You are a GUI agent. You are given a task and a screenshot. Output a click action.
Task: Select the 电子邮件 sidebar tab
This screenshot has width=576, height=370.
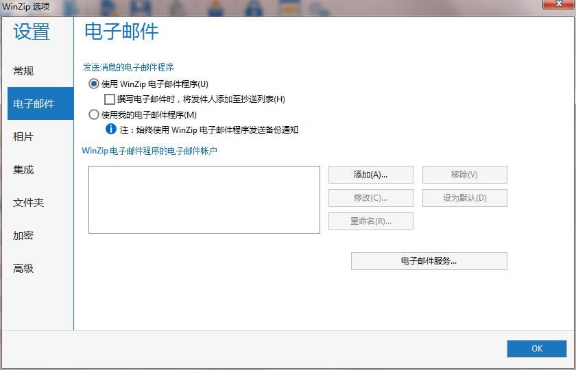pos(40,103)
